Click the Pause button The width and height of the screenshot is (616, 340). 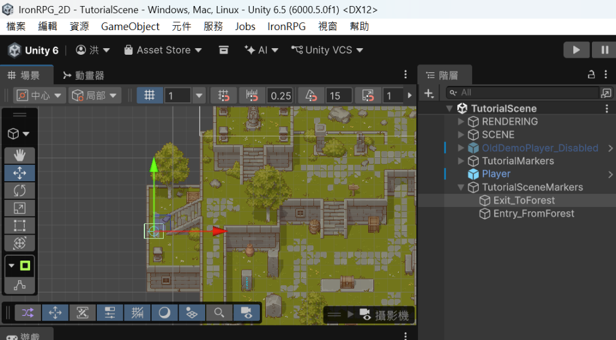604,50
